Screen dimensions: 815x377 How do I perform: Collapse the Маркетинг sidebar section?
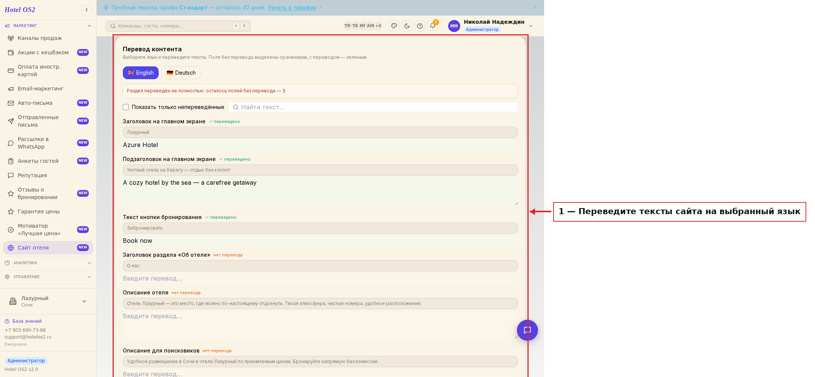(x=48, y=26)
